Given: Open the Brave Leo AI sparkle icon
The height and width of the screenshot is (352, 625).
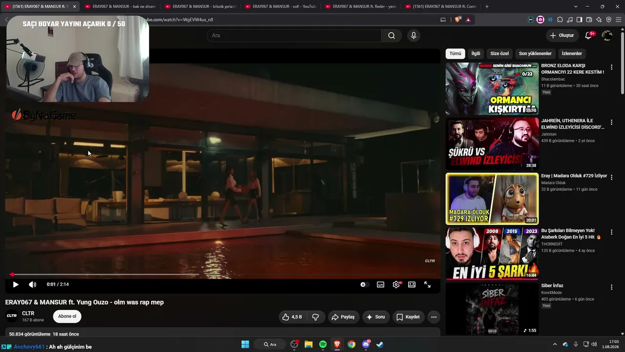Looking at the screenshot, I should [599, 20].
